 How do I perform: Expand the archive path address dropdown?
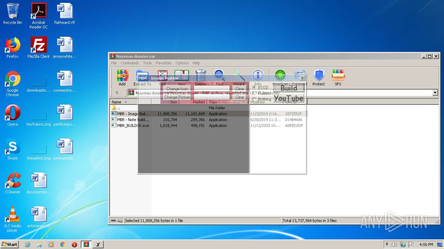[435, 93]
